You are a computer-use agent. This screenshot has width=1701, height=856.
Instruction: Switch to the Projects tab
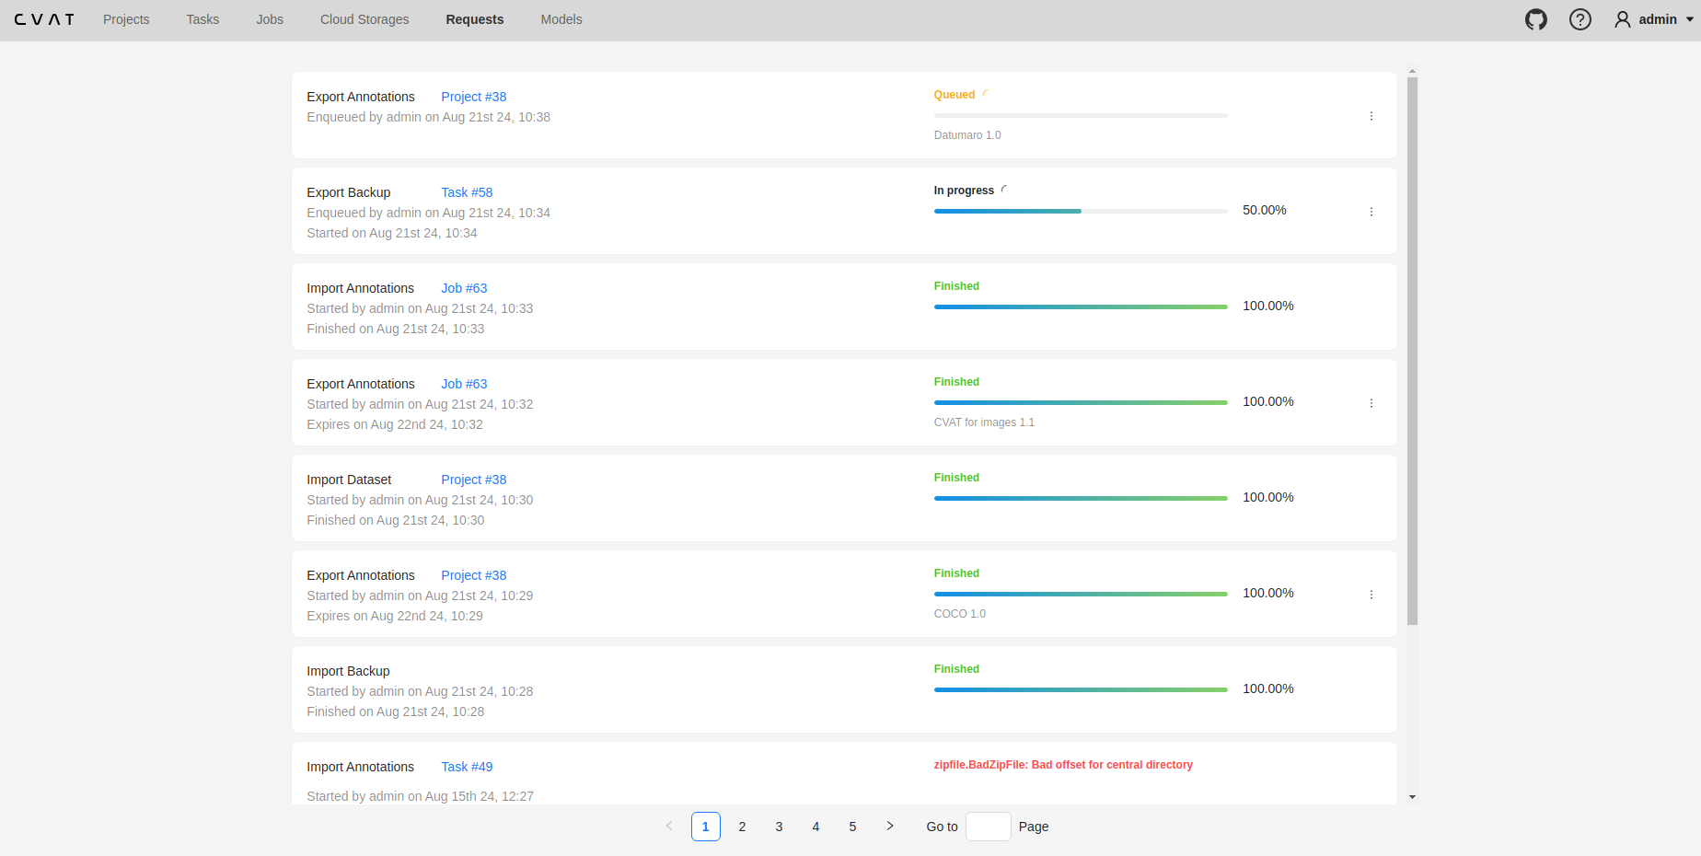tap(126, 19)
